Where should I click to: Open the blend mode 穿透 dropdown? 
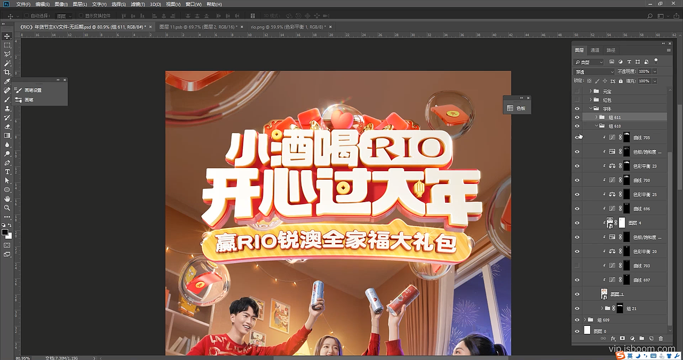click(x=594, y=71)
